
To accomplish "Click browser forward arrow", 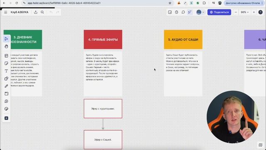I will [10, 3].
